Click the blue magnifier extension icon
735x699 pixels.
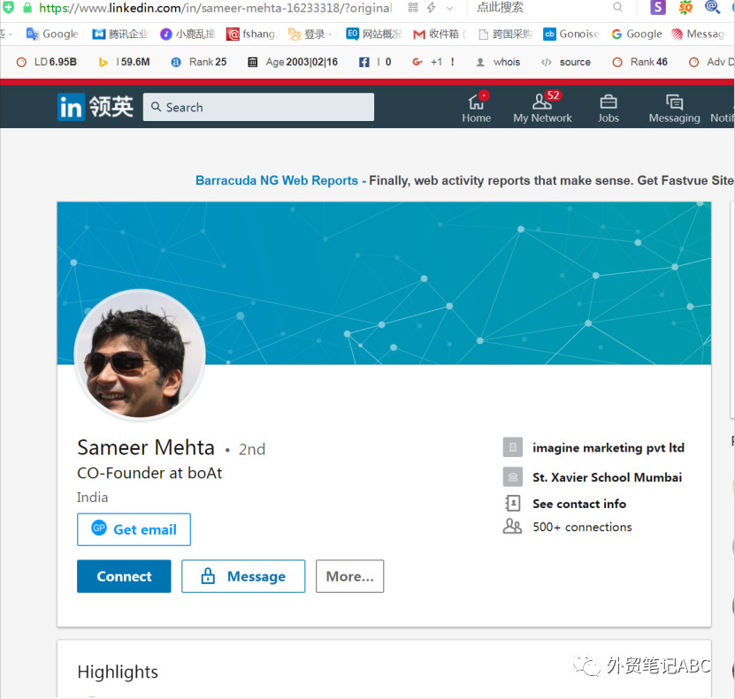click(712, 7)
